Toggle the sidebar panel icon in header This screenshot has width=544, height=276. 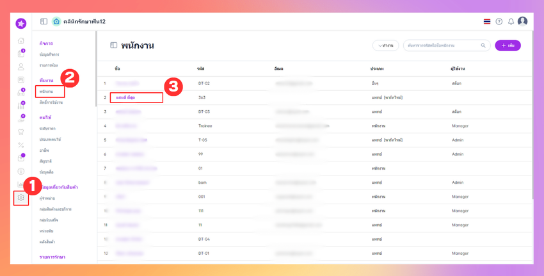point(44,22)
